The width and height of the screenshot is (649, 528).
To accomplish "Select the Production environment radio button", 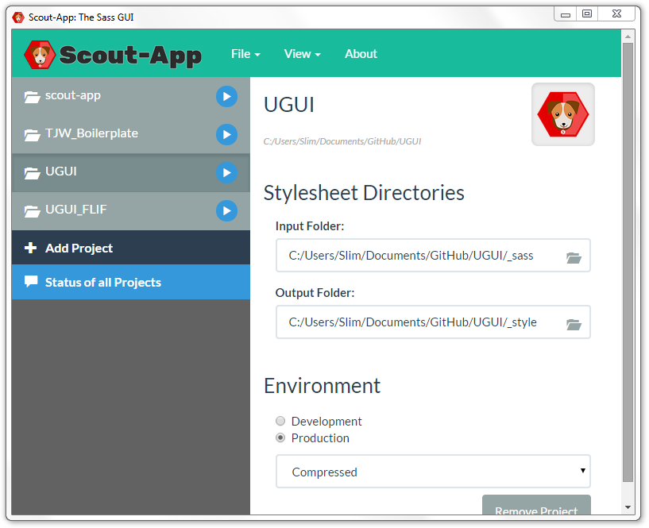I will (280, 437).
